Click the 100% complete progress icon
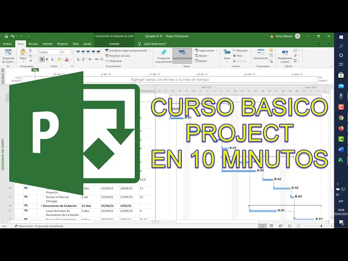 tap(98, 52)
